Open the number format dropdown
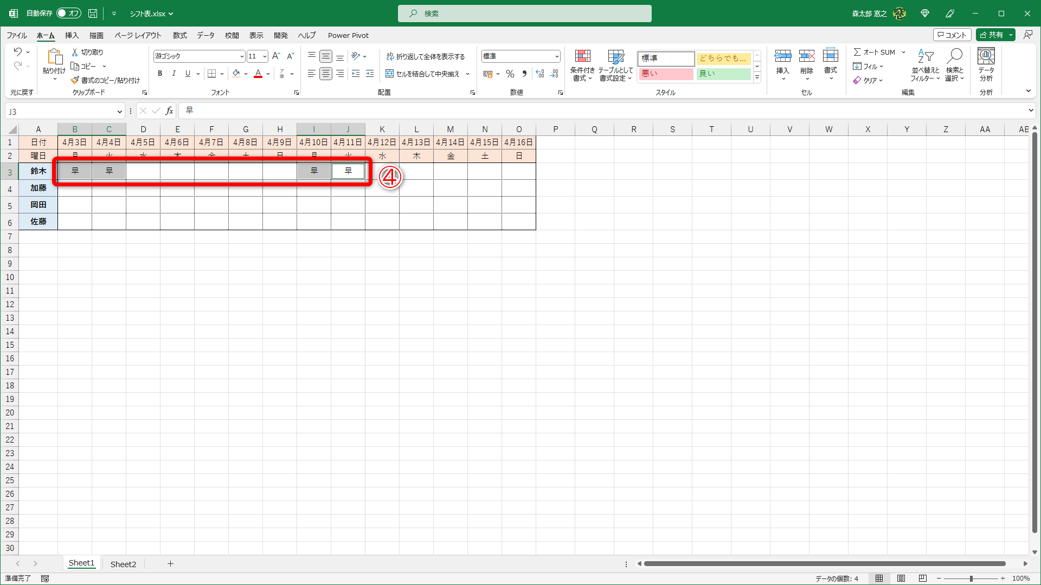1041x585 pixels. 557,56
